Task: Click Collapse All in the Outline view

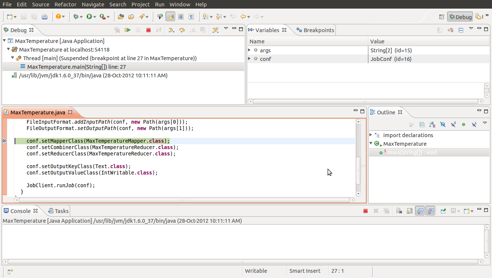Action: pos(422,124)
